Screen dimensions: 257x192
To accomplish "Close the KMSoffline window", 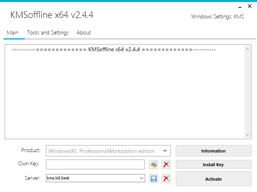I will tap(250, 6).
